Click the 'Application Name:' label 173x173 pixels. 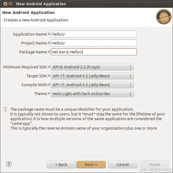point(30,34)
